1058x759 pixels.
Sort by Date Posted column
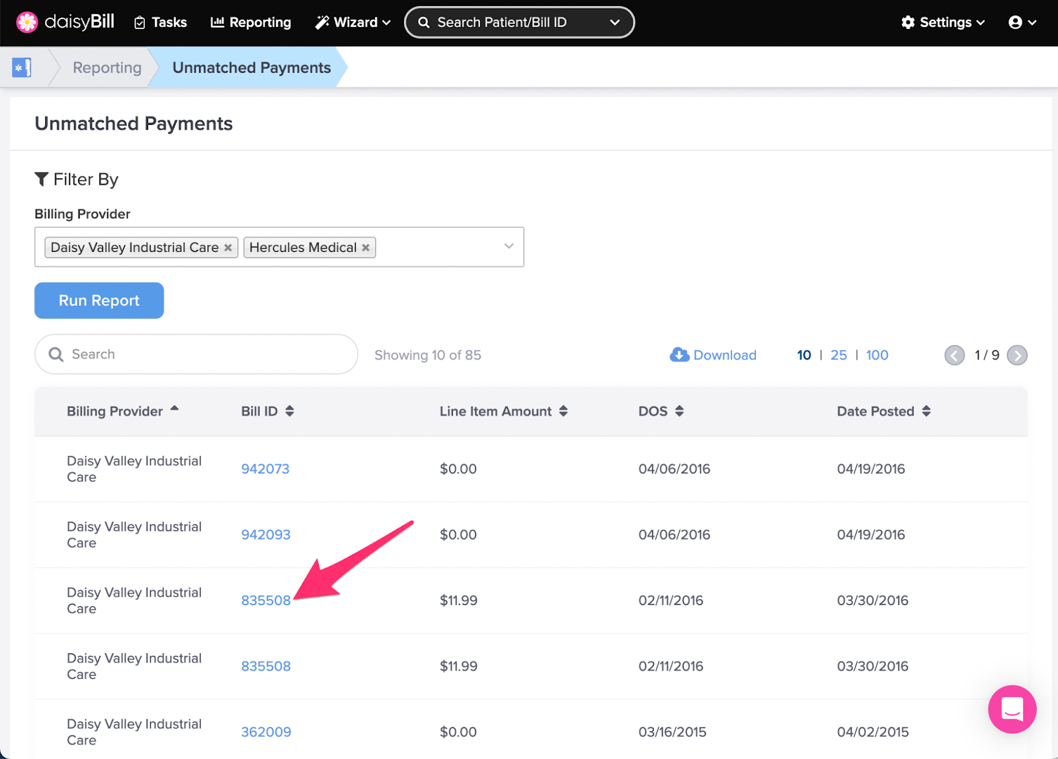884,411
